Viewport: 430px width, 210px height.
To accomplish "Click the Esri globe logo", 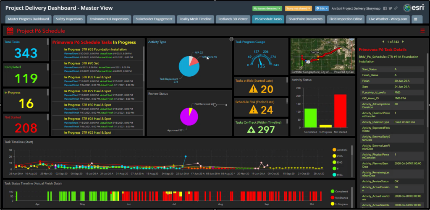I will 407,8.
